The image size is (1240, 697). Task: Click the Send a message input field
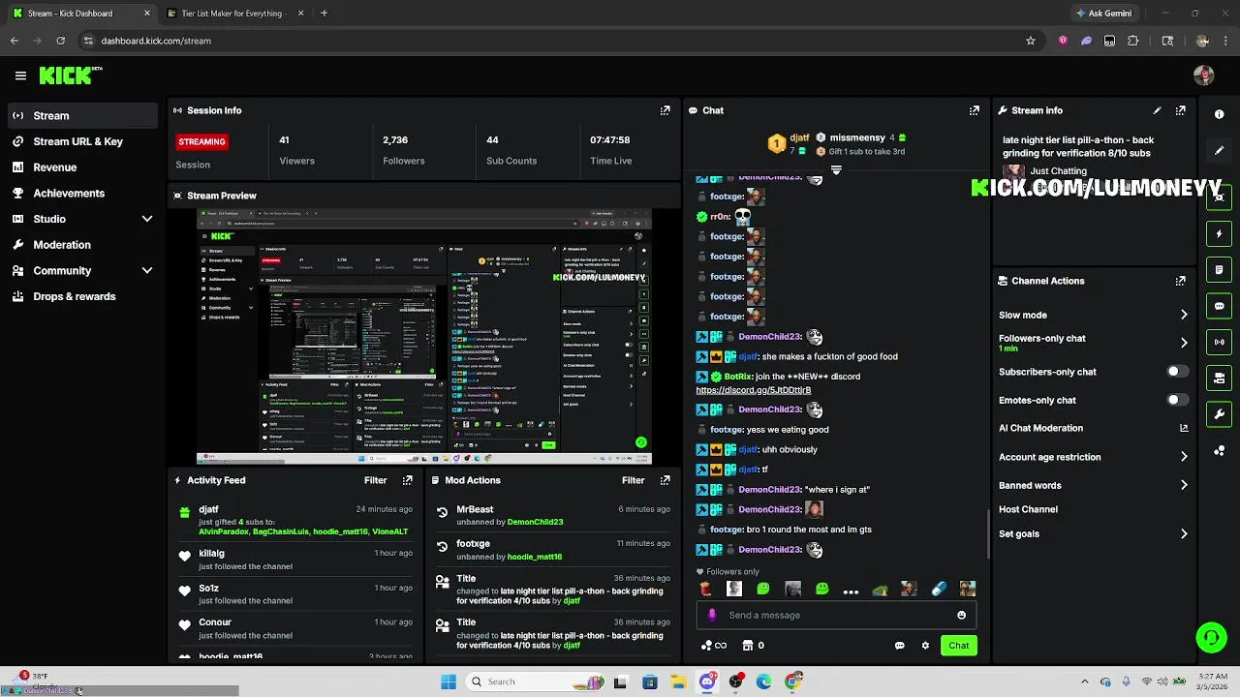(x=836, y=615)
